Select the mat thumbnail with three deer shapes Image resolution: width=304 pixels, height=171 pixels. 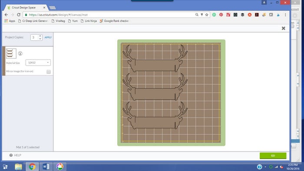[x=11, y=53]
